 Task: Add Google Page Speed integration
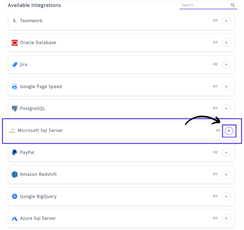[226, 87]
